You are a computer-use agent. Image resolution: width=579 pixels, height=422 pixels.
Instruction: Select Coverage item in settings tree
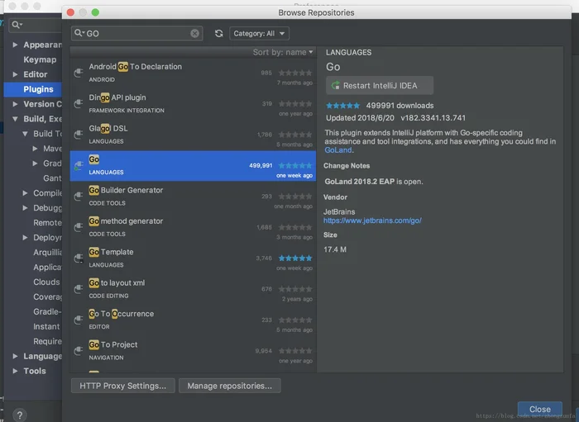click(47, 297)
